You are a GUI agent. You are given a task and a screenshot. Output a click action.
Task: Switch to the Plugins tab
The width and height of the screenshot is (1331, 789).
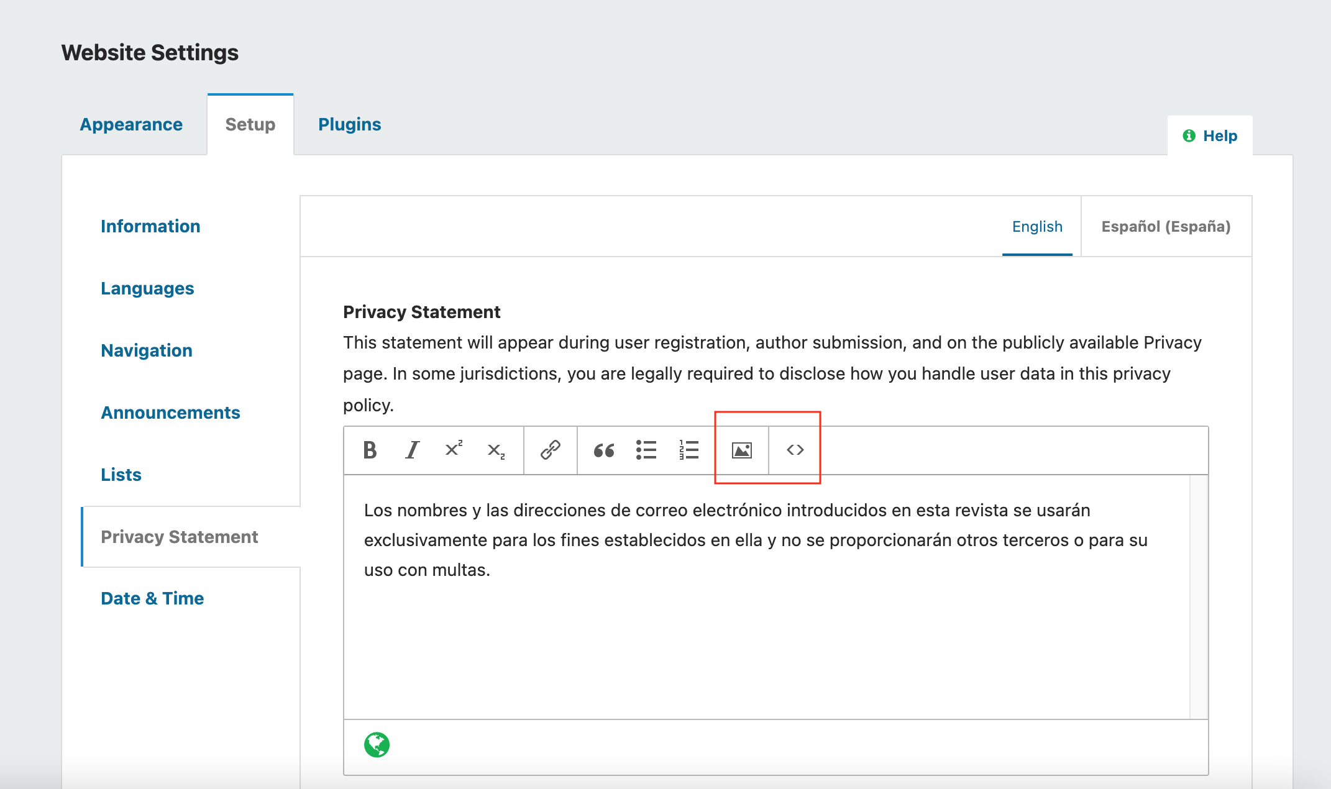click(350, 124)
